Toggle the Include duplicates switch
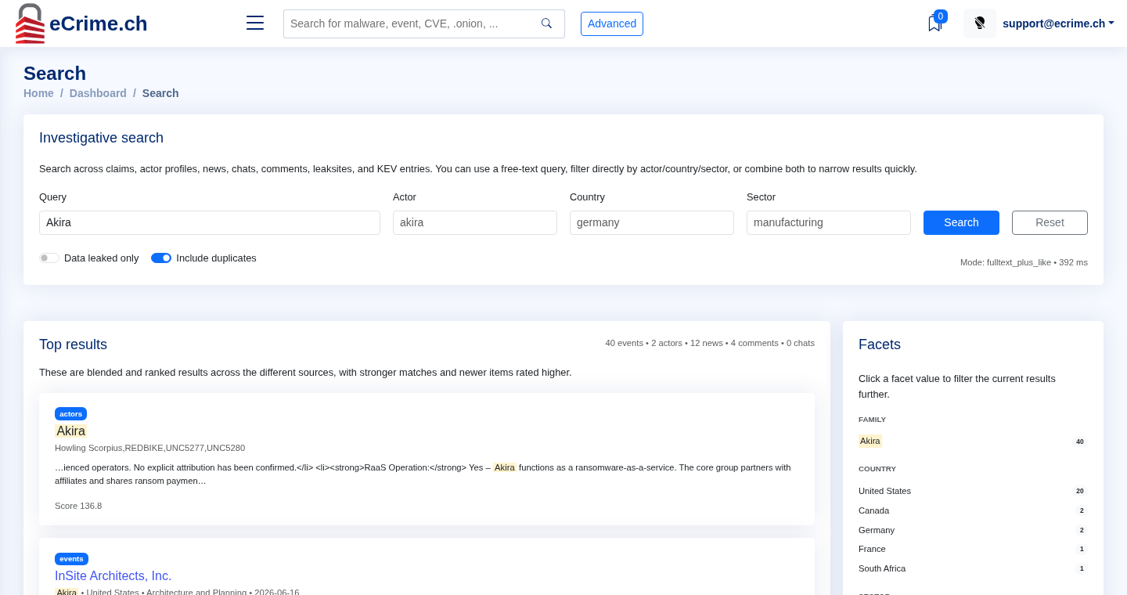 [x=161, y=258]
